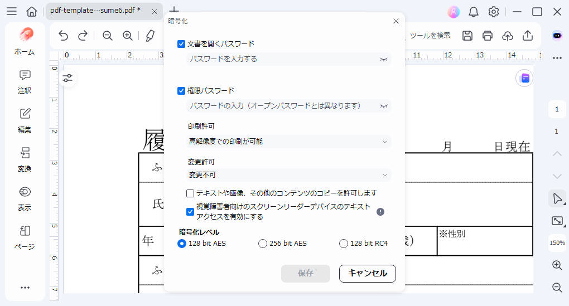Select the cursor pointer tool

pos(557,198)
